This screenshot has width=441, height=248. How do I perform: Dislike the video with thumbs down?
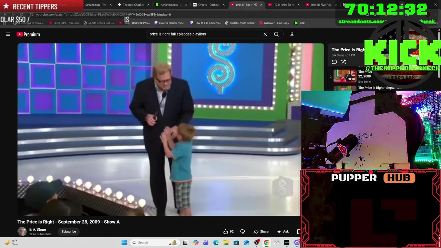point(243,231)
